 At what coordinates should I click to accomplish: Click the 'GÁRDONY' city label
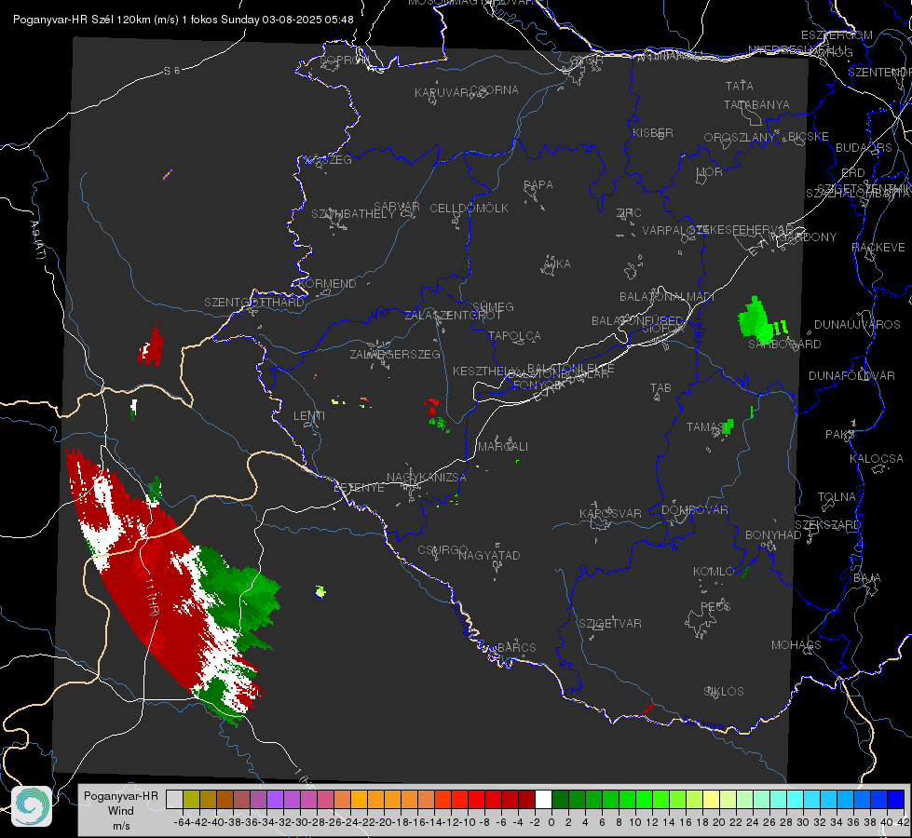click(809, 237)
